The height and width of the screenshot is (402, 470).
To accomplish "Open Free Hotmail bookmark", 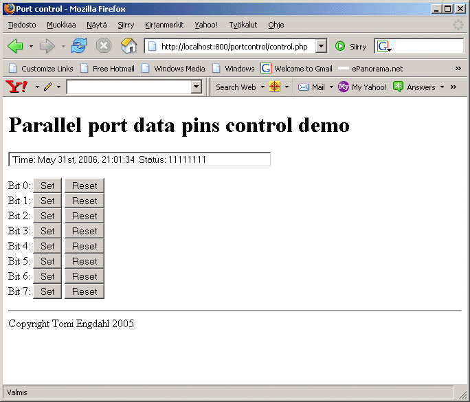I will [107, 69].
